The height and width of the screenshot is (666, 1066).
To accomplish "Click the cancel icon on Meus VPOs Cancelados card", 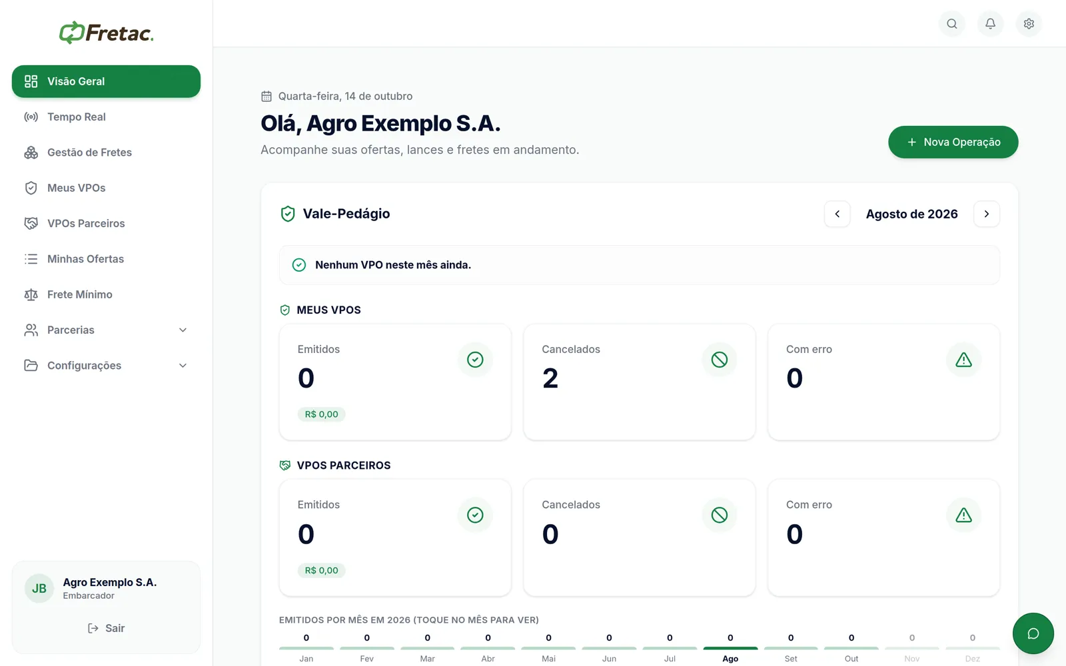I will tap(720, 360).
